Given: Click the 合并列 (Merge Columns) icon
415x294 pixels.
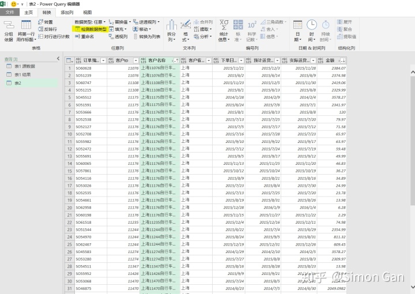Looking at the screenshot, I should click(197, 22).
